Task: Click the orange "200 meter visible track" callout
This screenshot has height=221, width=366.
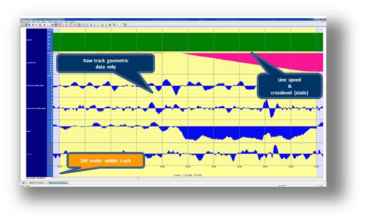Action: coord(106,161)
